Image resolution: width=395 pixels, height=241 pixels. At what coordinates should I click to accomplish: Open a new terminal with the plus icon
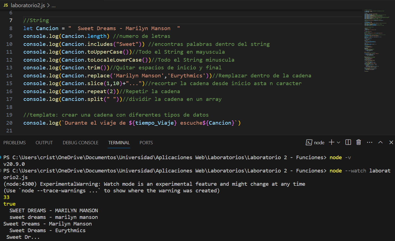click(x=331, y=142)
